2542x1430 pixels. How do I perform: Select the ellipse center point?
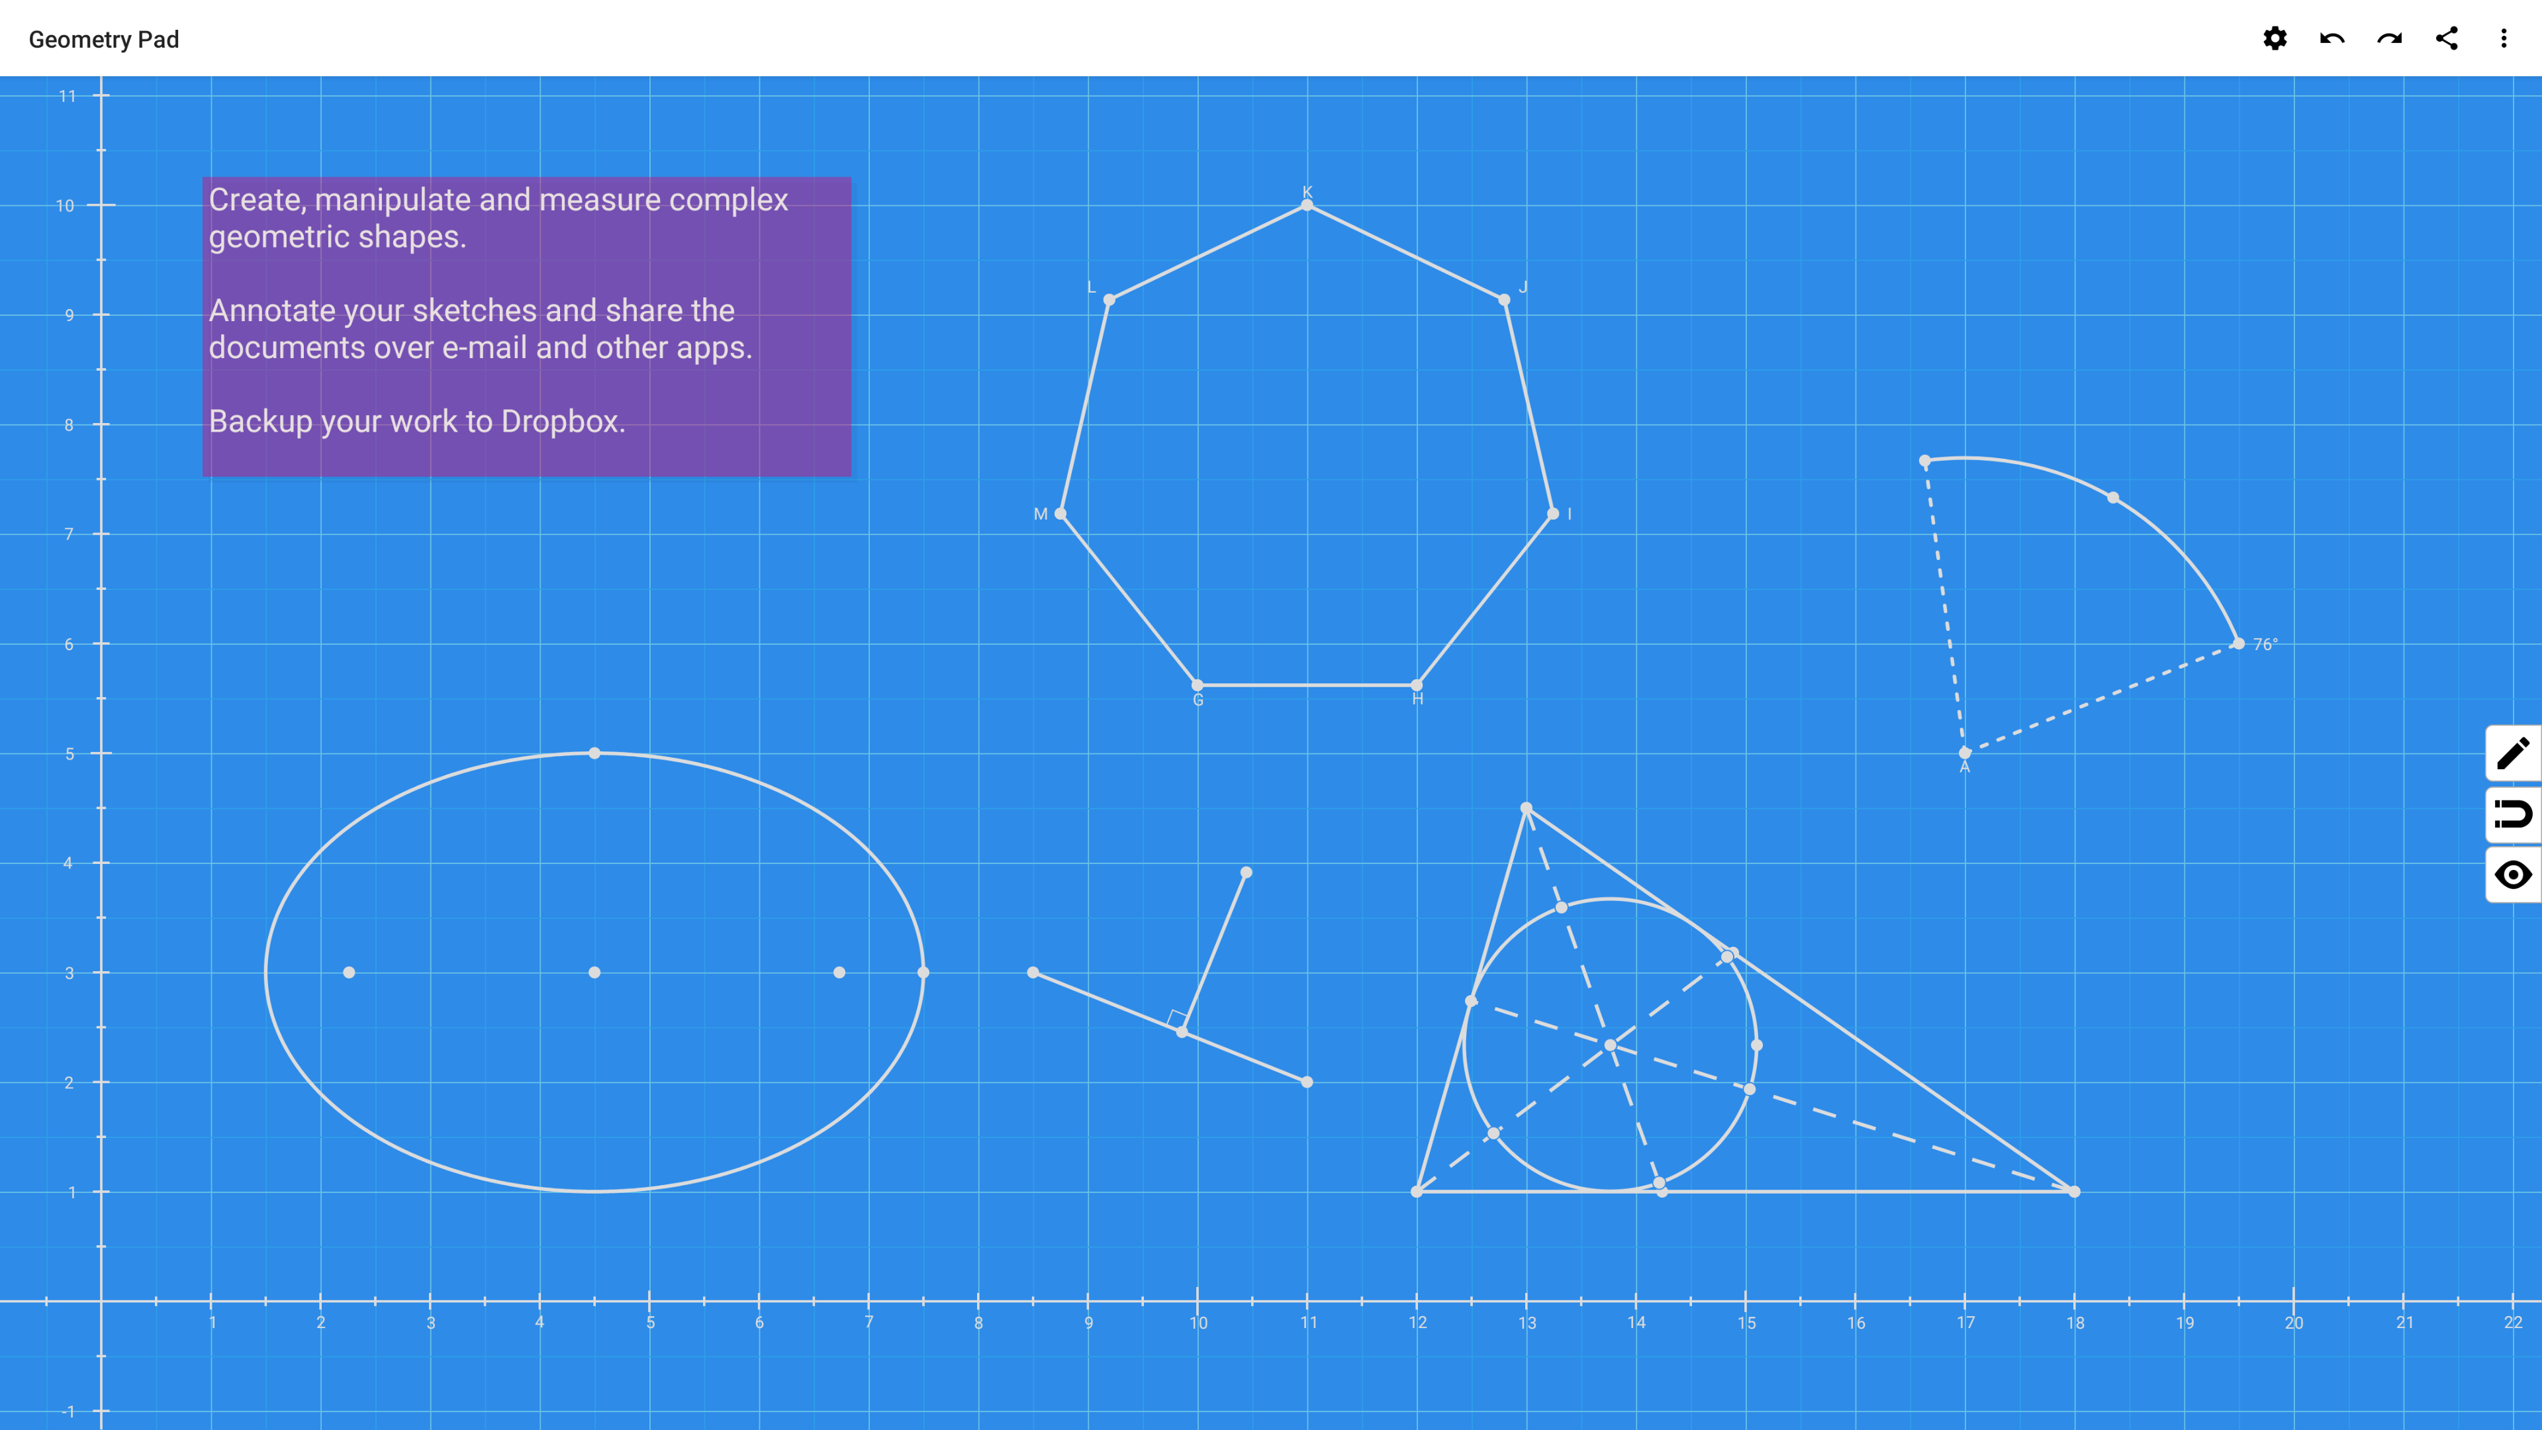(594, 972)
